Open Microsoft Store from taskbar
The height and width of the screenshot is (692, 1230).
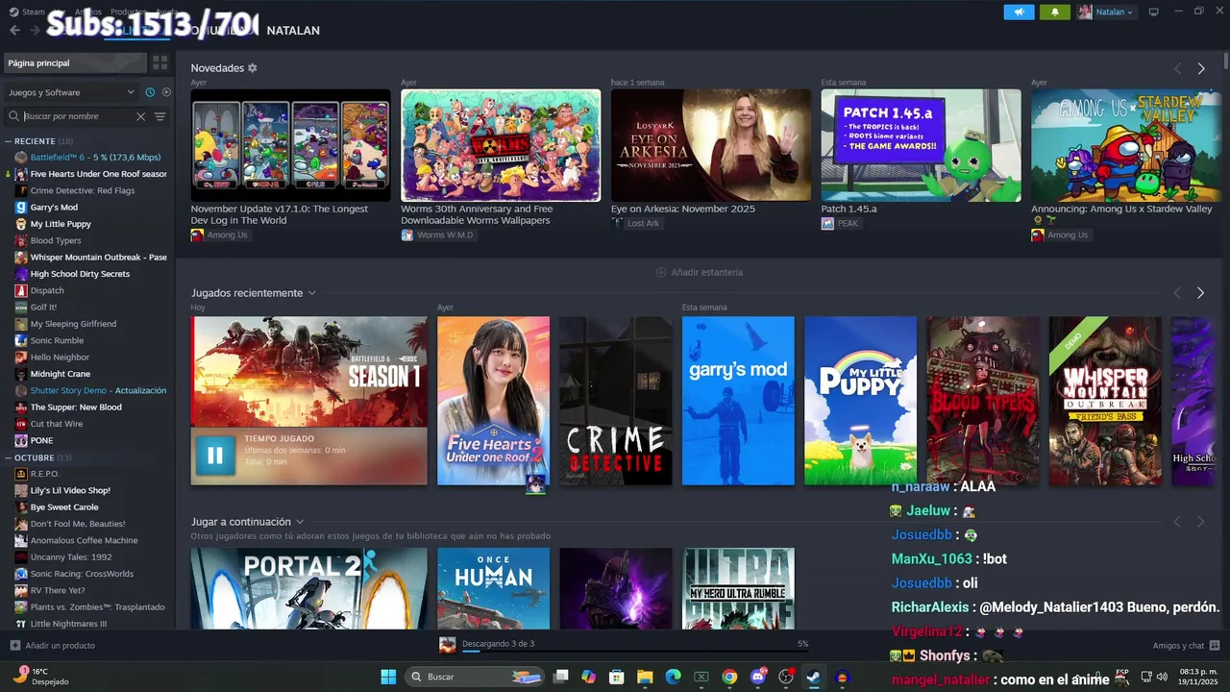[x=617, y=677]
